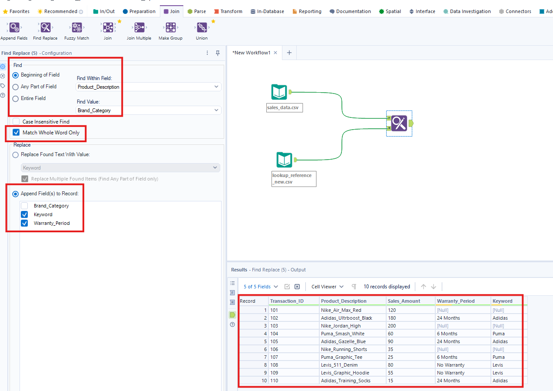The width and height of the screenshot is (553, 391).
Task: Uncheck Match Whole Word Only
Action: (x=16, y=133)
